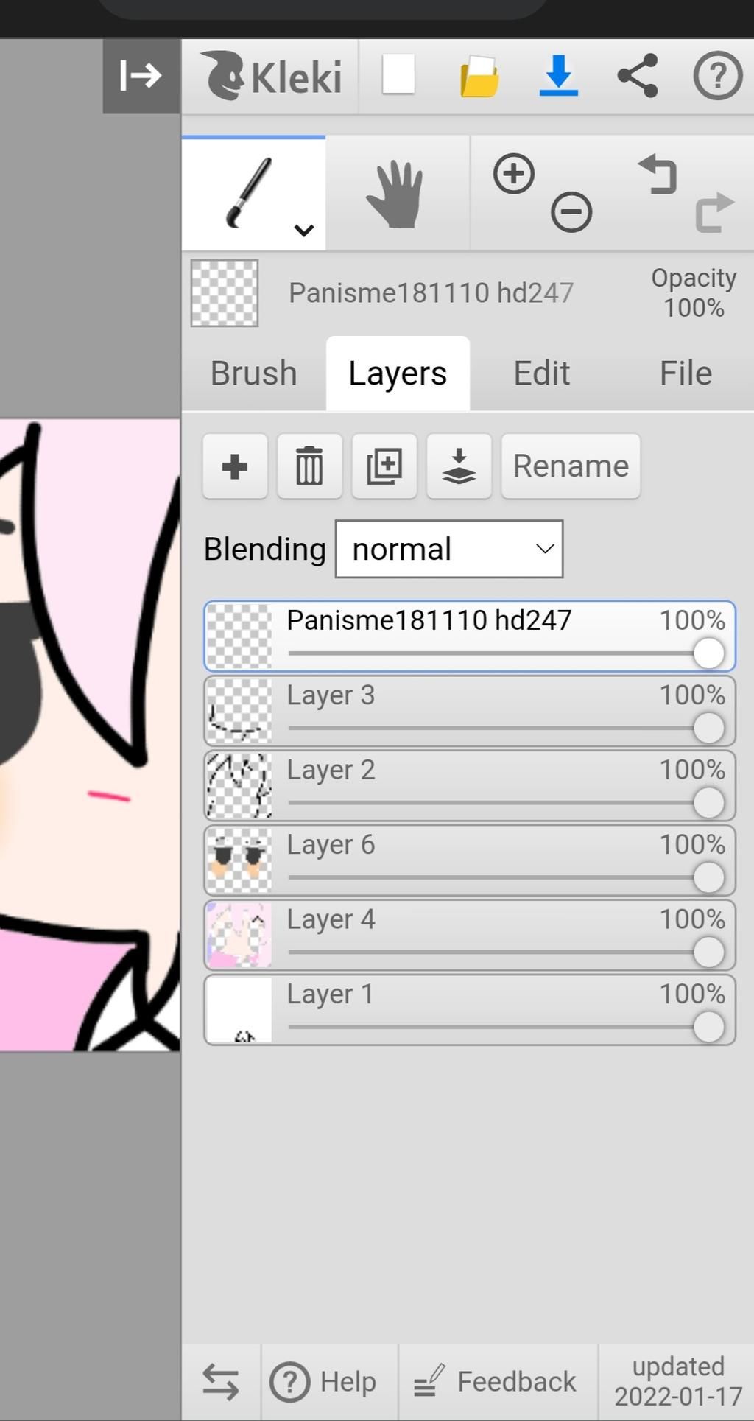The height and width of the screenshot is (1421, 754).
Task: Click the Rename layer button
Action: (x=571, y=466)
